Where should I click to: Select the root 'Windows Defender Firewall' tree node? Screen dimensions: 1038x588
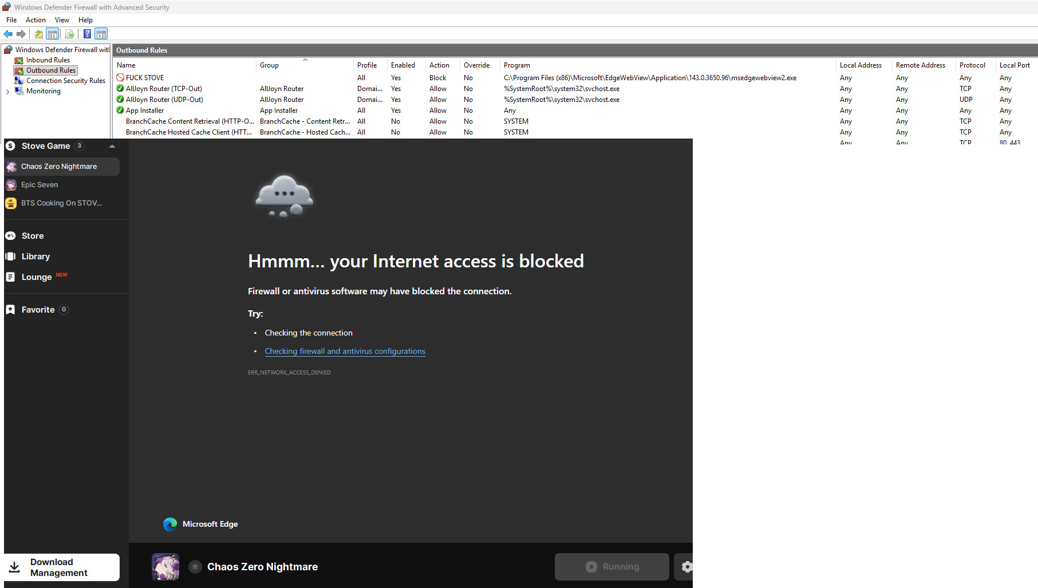(x=62, y=50)
